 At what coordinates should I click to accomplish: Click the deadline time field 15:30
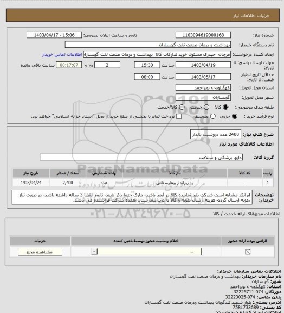(147, 65)
